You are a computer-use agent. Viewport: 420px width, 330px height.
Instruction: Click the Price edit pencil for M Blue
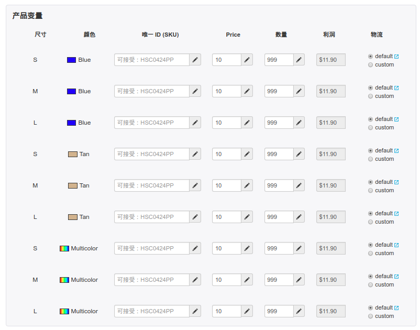click(247, 91)
